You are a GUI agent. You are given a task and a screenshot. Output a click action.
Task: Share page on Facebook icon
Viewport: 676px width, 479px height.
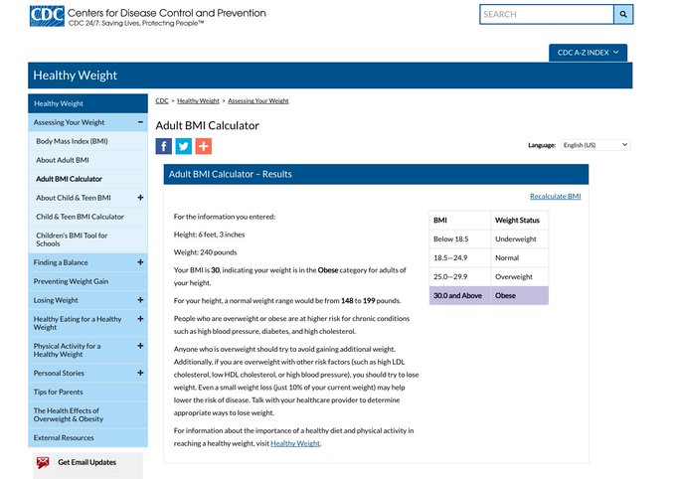(x=164, y=146)
